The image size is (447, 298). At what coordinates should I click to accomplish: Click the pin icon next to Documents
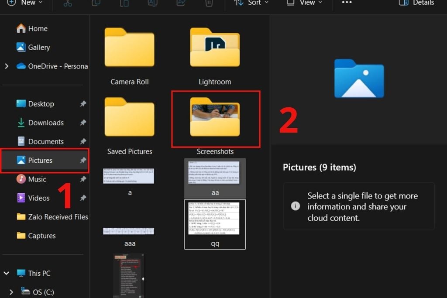[83, 141]
